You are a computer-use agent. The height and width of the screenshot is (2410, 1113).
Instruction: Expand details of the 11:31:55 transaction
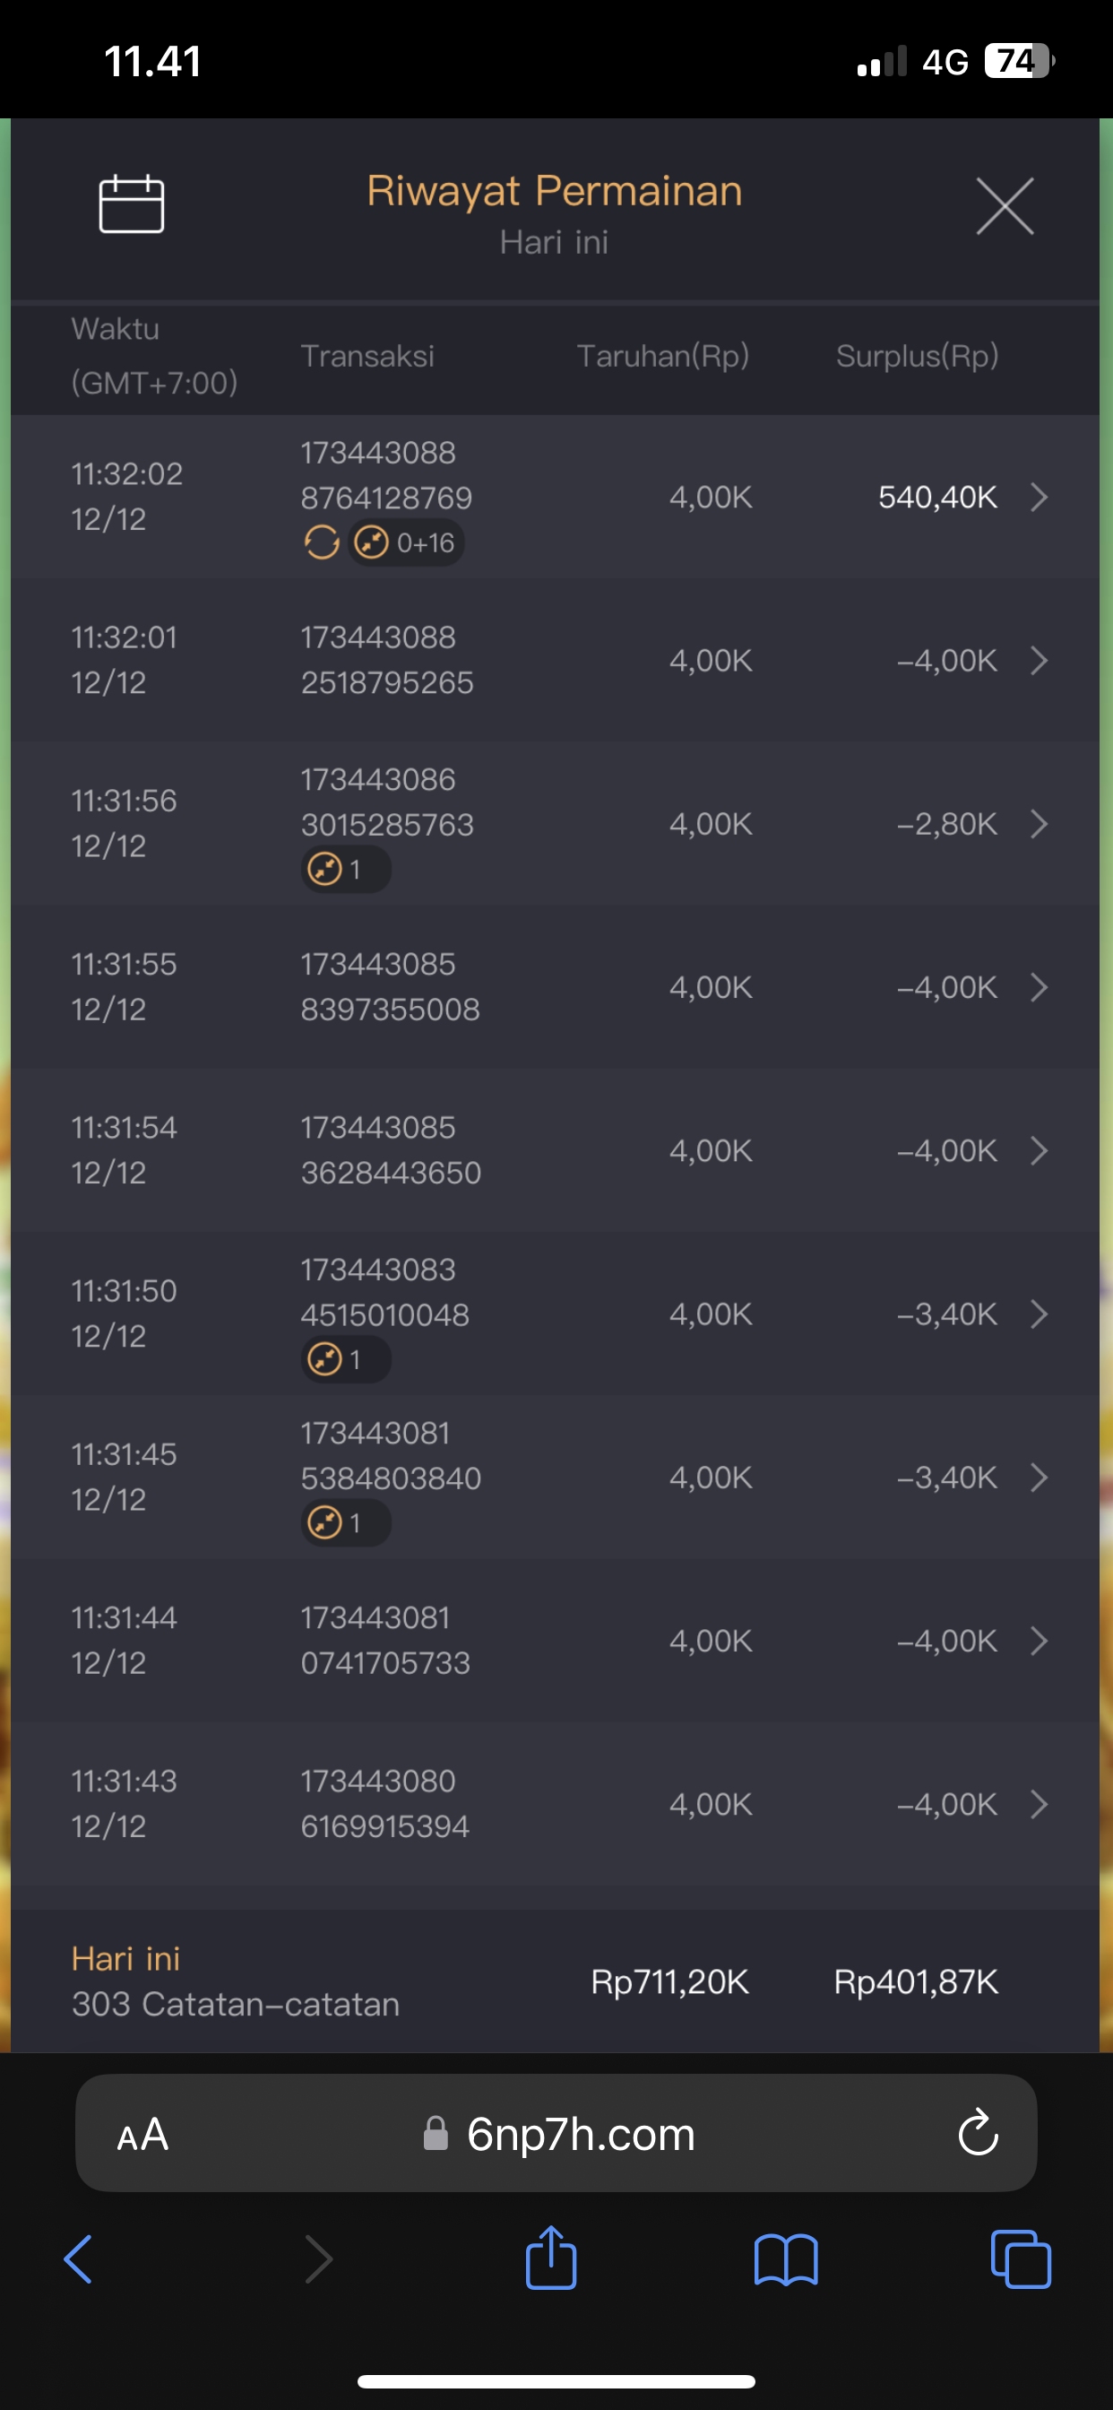pyautogui.click(x=1039, y=987)
